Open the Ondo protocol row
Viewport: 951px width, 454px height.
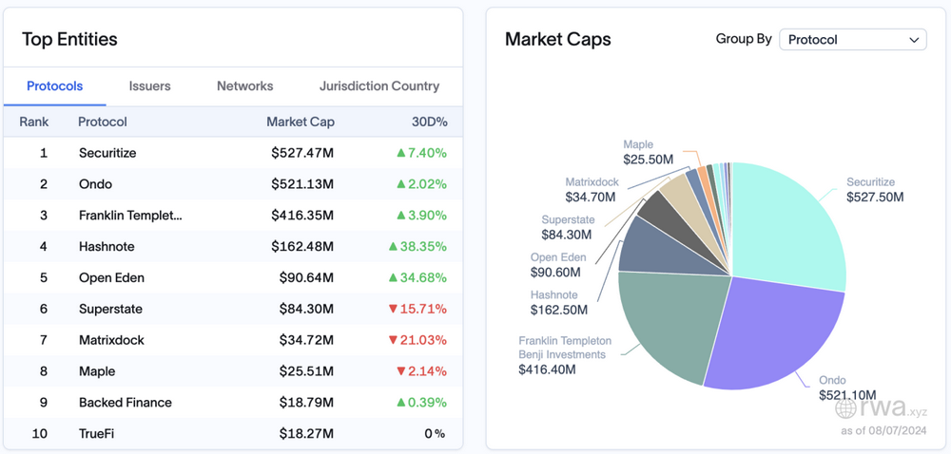pos(95,184)
